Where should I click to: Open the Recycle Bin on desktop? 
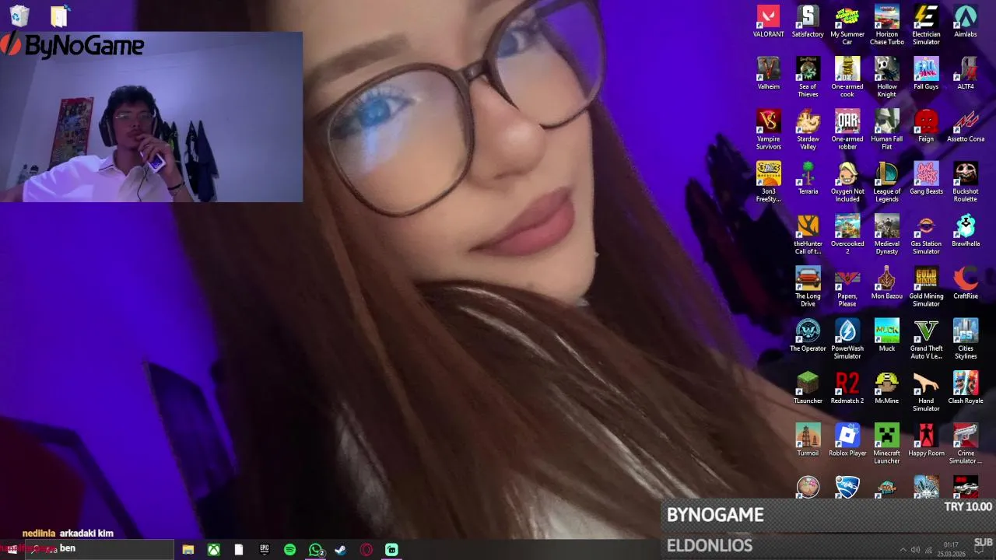[19, 16]
